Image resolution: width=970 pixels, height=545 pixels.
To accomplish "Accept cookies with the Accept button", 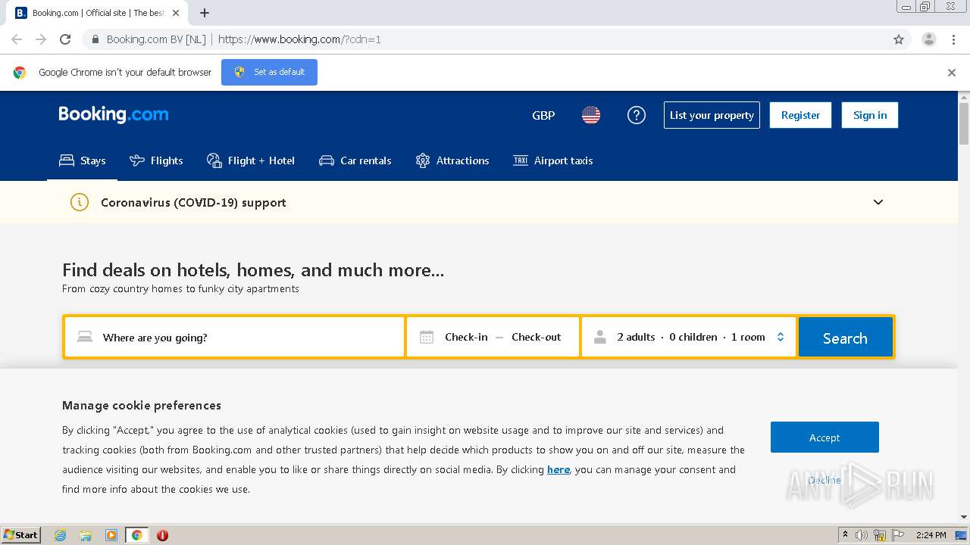I will pos(824,438).
